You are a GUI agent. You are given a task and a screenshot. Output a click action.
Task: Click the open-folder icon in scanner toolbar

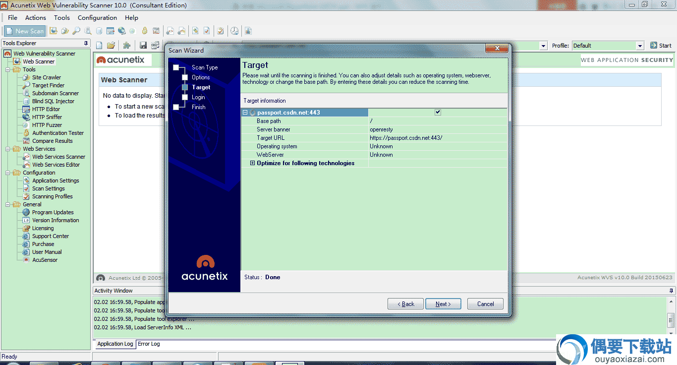pos(111,45)
